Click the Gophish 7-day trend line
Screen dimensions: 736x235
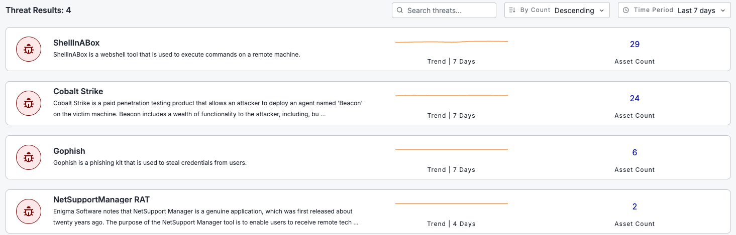(x=452, y=149)
